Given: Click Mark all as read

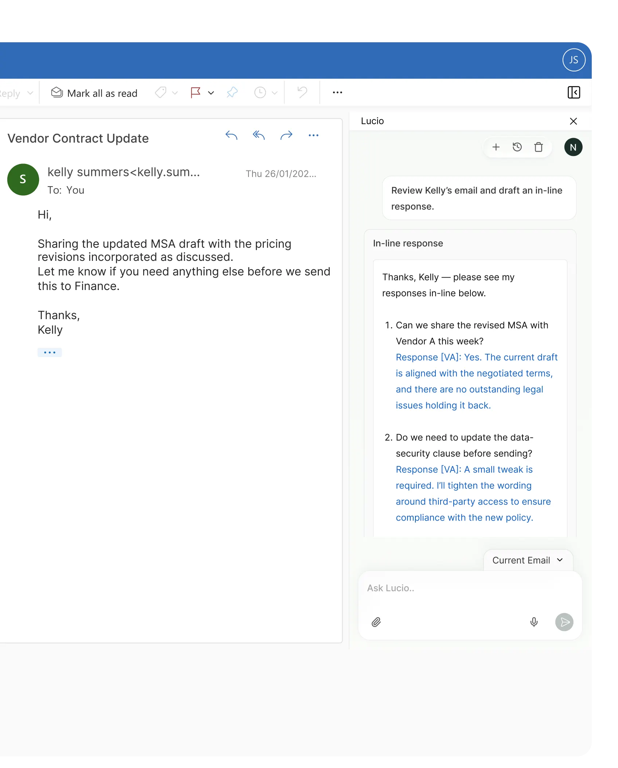Looking at the screenshot, I should coord(94,93).
